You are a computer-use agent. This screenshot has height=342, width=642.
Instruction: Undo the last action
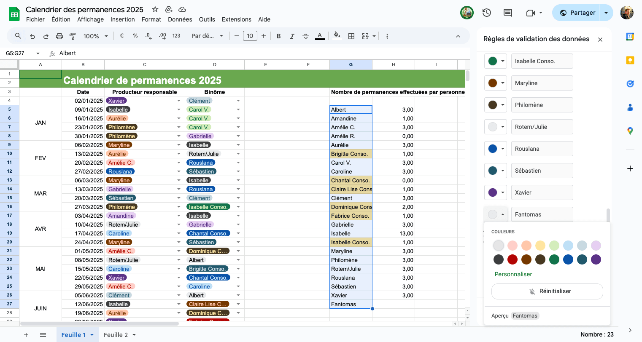pos(32,36)
